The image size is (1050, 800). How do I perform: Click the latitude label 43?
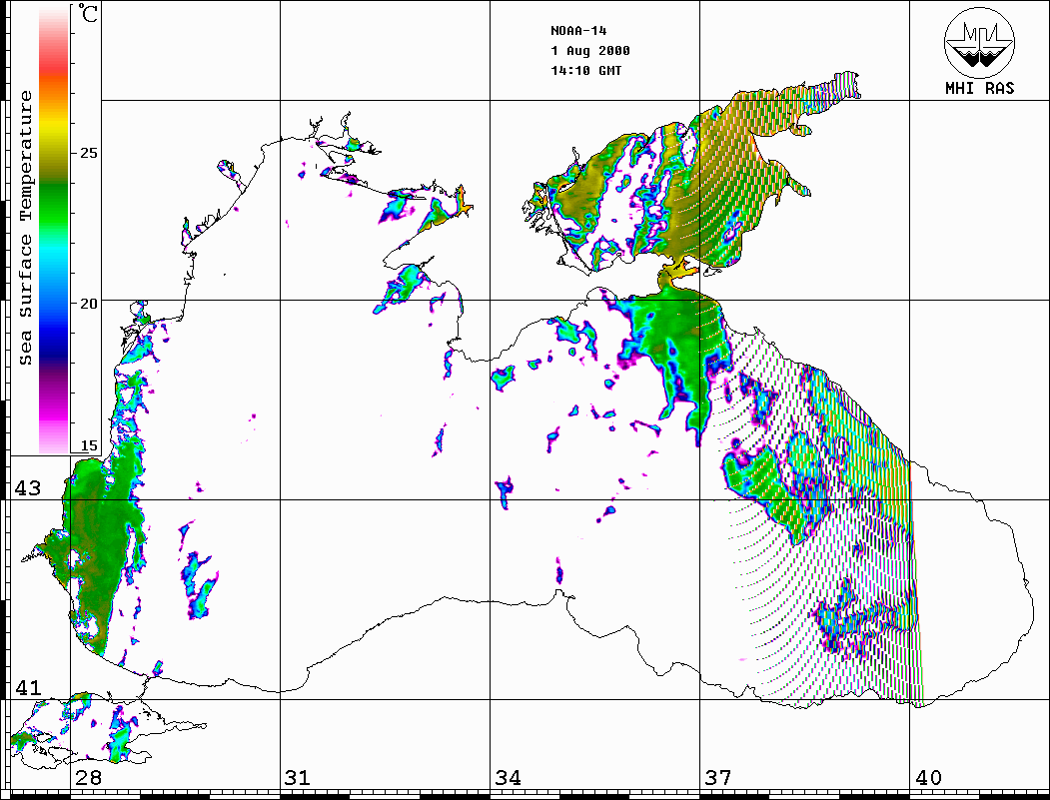click(27, 488)
